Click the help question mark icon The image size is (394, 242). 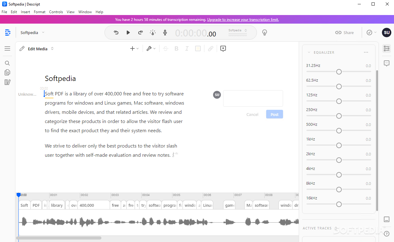tap(387, 234)
